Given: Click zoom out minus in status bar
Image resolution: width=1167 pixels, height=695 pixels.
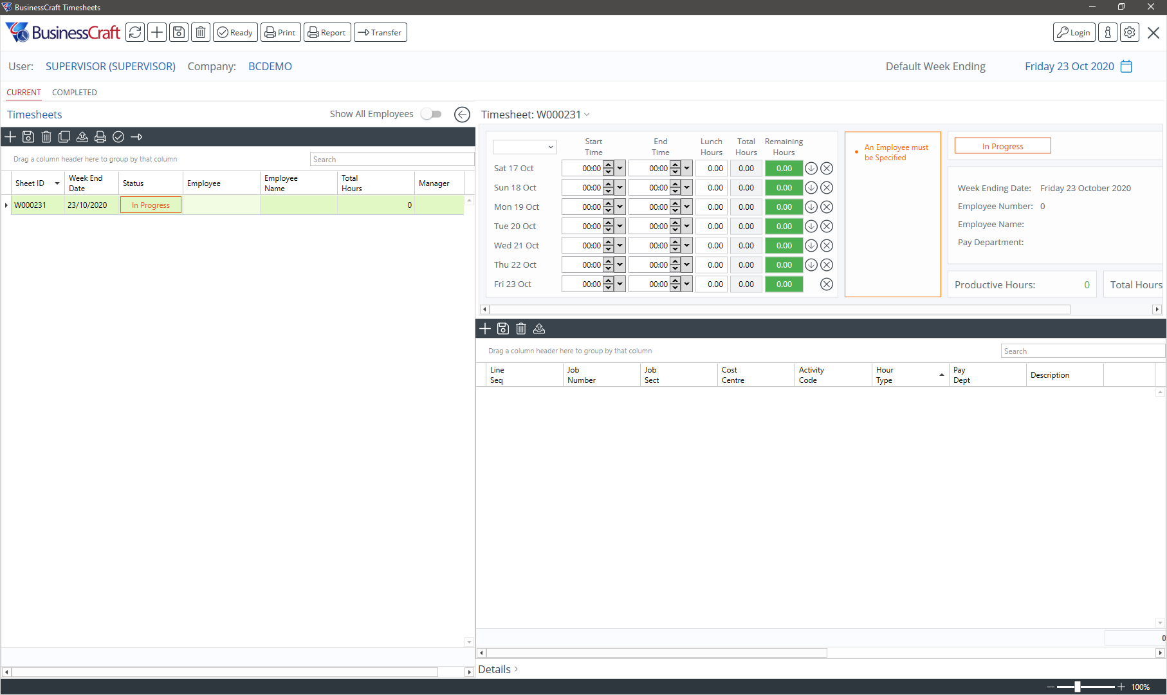Looking at the screenshot, I should tap(1051, 687).
